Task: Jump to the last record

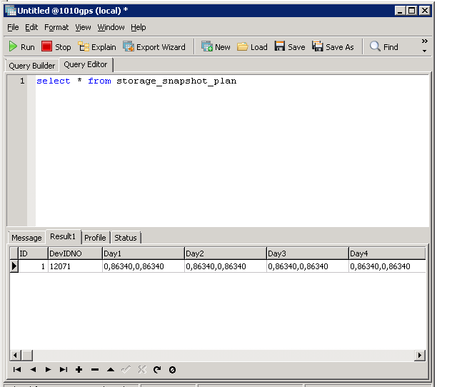Action: point(64,369)
